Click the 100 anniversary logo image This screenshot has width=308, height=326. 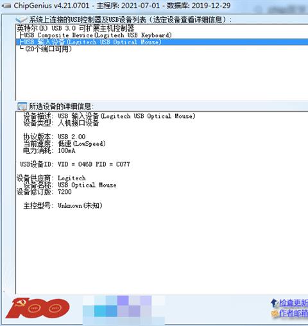pyautogui.click(x=38, y=308)
